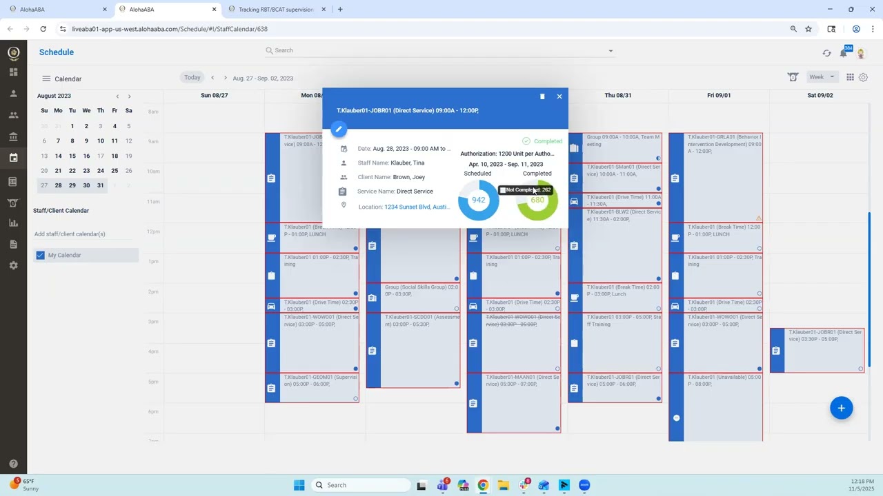The height and width of the screenshot is (496, 883).
Task: Switch to the second AlohaABA browser tab
Action: click(x=168, y=10)
